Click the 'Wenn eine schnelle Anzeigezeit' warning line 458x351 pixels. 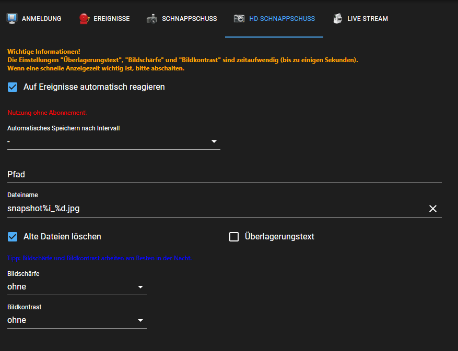96,68
